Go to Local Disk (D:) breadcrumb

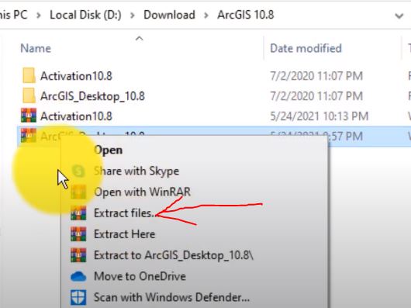tap(85, 15)
